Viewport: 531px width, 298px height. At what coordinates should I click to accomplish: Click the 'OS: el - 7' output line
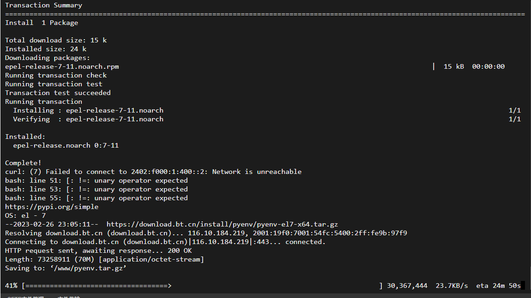tap(25, 215)
